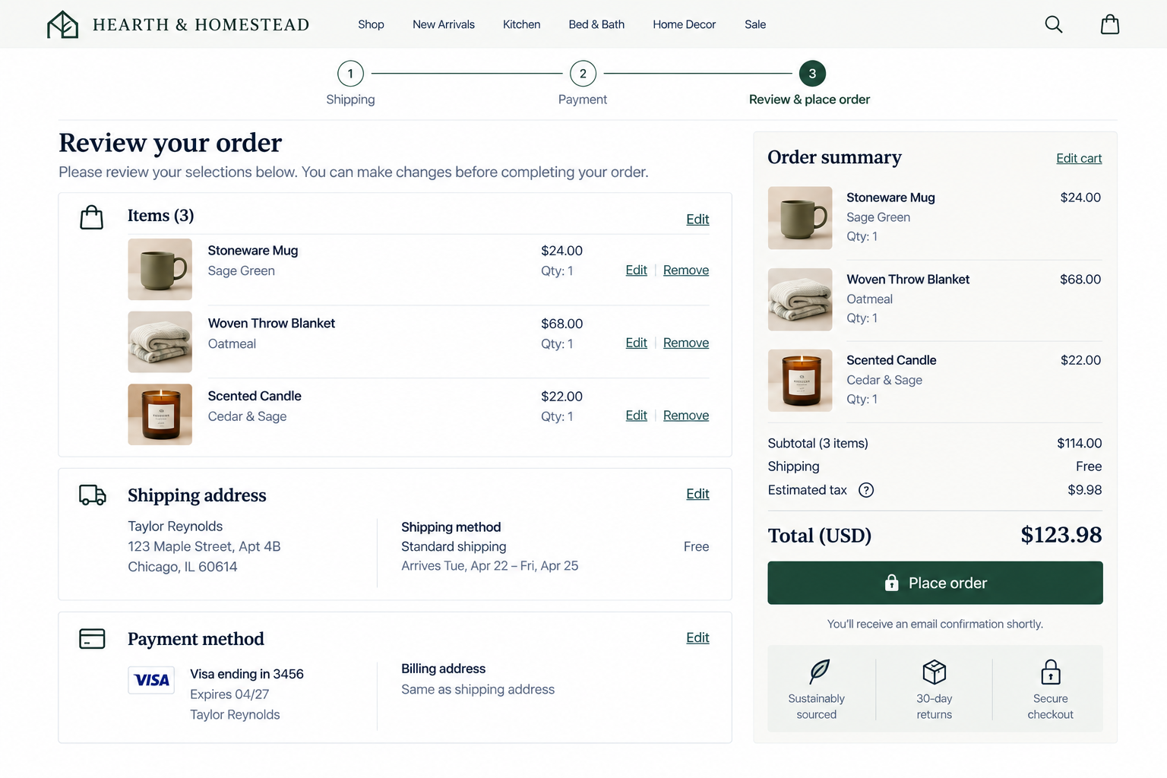Go to New Arrivals

pos(444,24)
